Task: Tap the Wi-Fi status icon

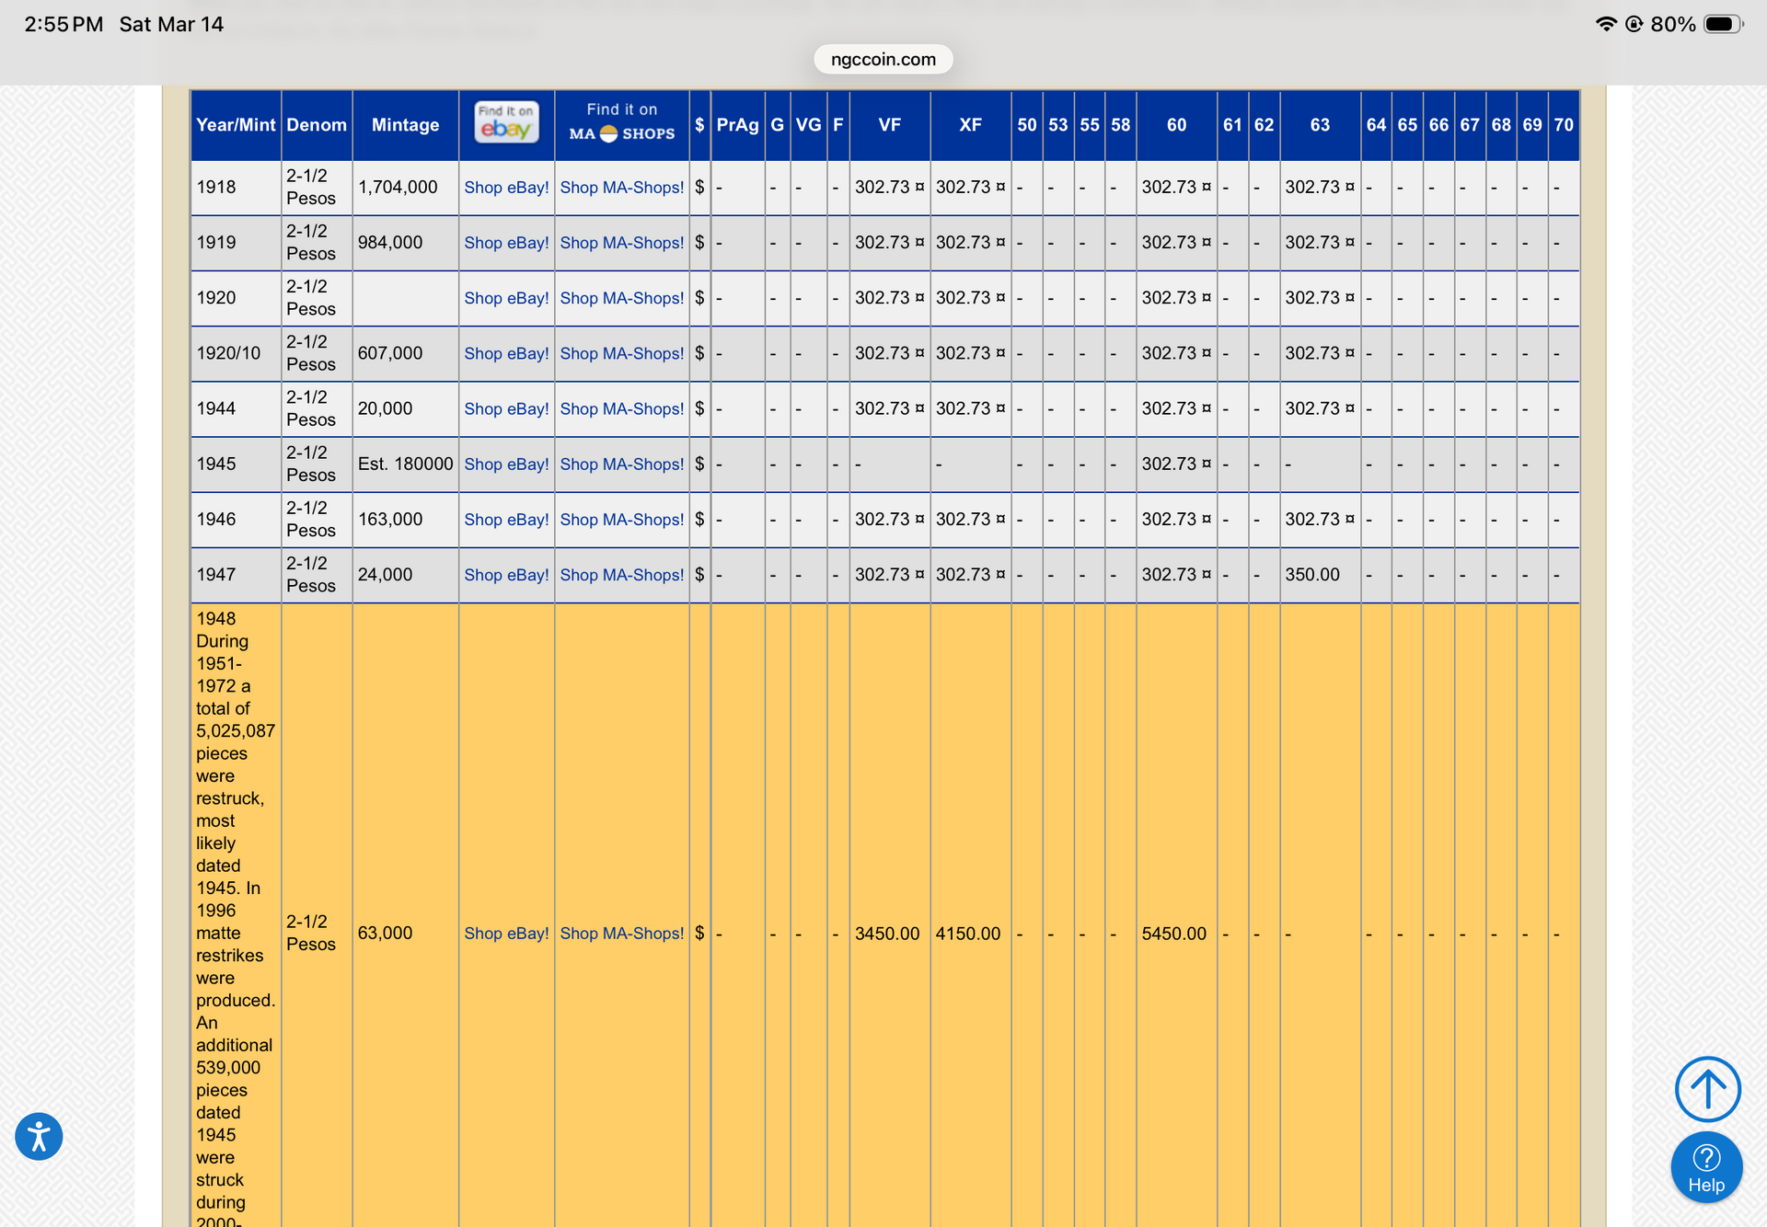Action: click(x=1606, y=24)
